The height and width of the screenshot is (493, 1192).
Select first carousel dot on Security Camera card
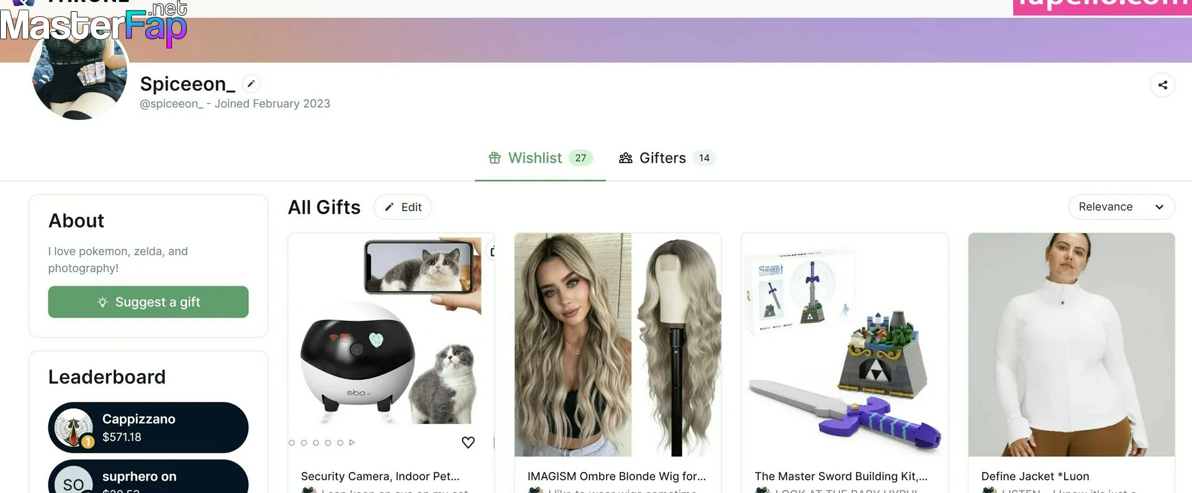292,443
